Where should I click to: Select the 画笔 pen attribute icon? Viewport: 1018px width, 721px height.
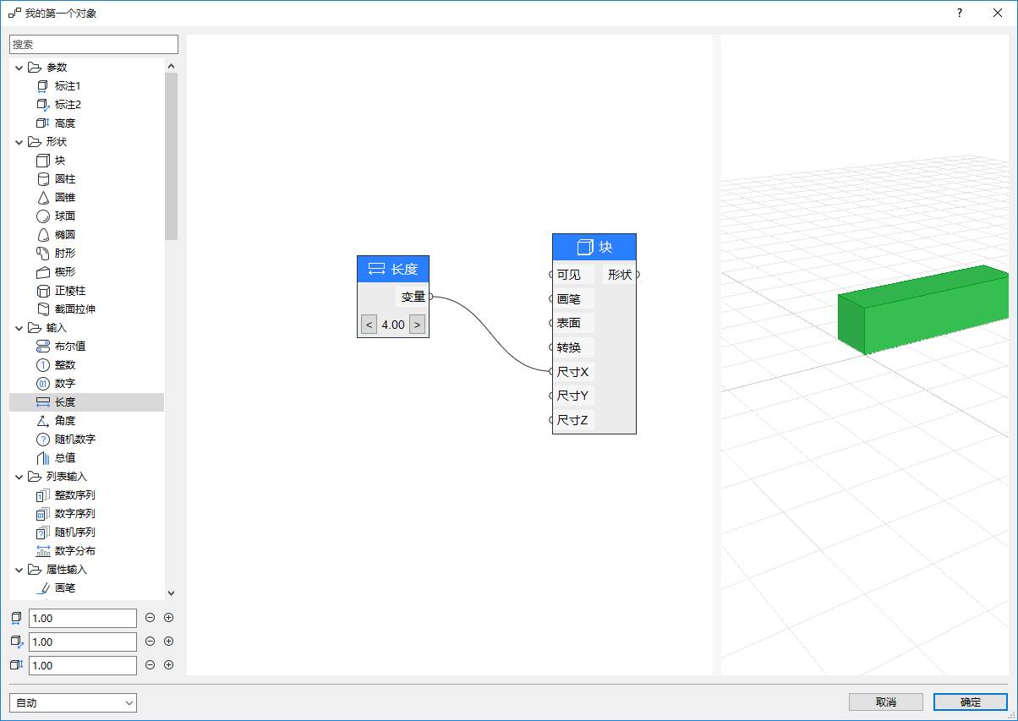click(x=43, y=588)
